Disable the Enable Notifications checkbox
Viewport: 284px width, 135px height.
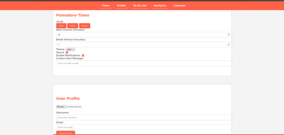83,56
